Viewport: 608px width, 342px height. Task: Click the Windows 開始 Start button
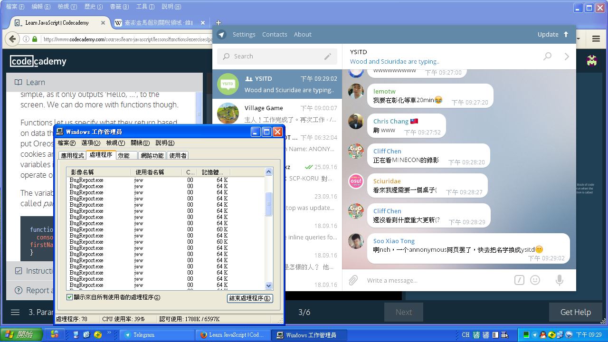click(20, 335)
